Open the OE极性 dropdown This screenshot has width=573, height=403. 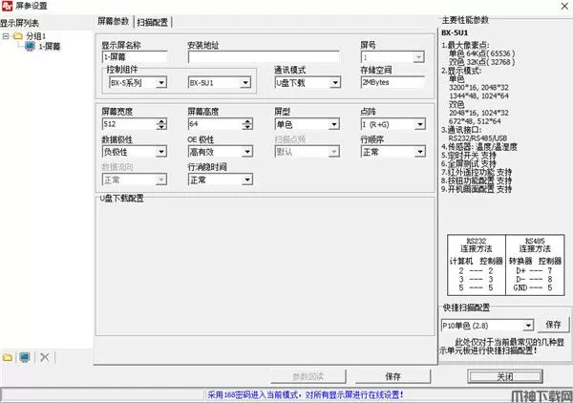point(247,152)
